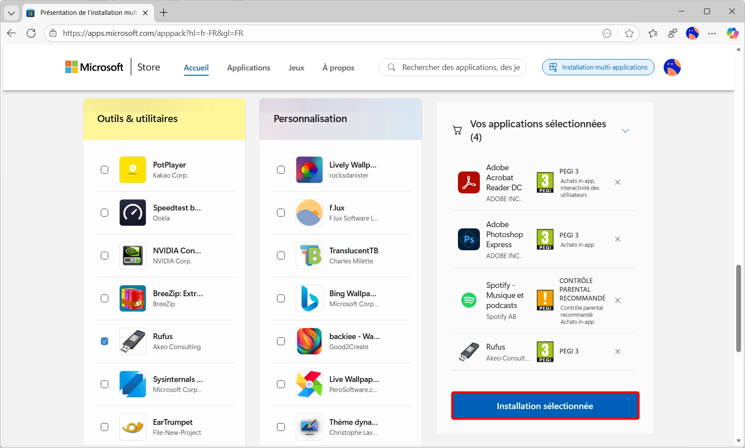
Task: Check the NVIDIA Control Panel checkbox
Action: tap(104, 255)
